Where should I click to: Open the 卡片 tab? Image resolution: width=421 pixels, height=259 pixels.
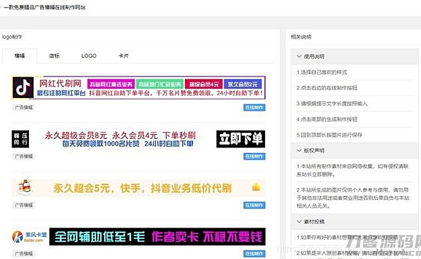pyautogui.click(x=124, y=56)
